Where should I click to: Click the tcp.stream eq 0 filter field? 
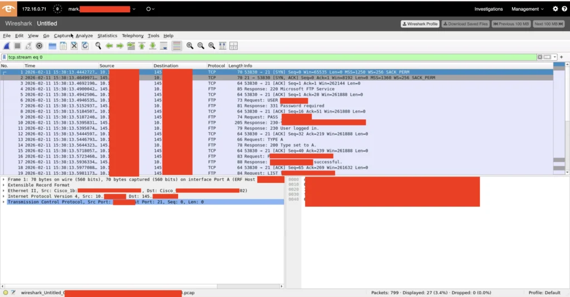[271, 57]
